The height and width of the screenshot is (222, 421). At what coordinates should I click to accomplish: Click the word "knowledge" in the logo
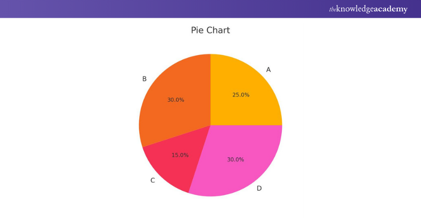click(x=355, y=9)
